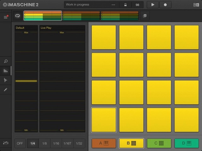This screenshot has height=151, width=202.
Task: Set note repeat rate to 1/32
Action: 79,143
